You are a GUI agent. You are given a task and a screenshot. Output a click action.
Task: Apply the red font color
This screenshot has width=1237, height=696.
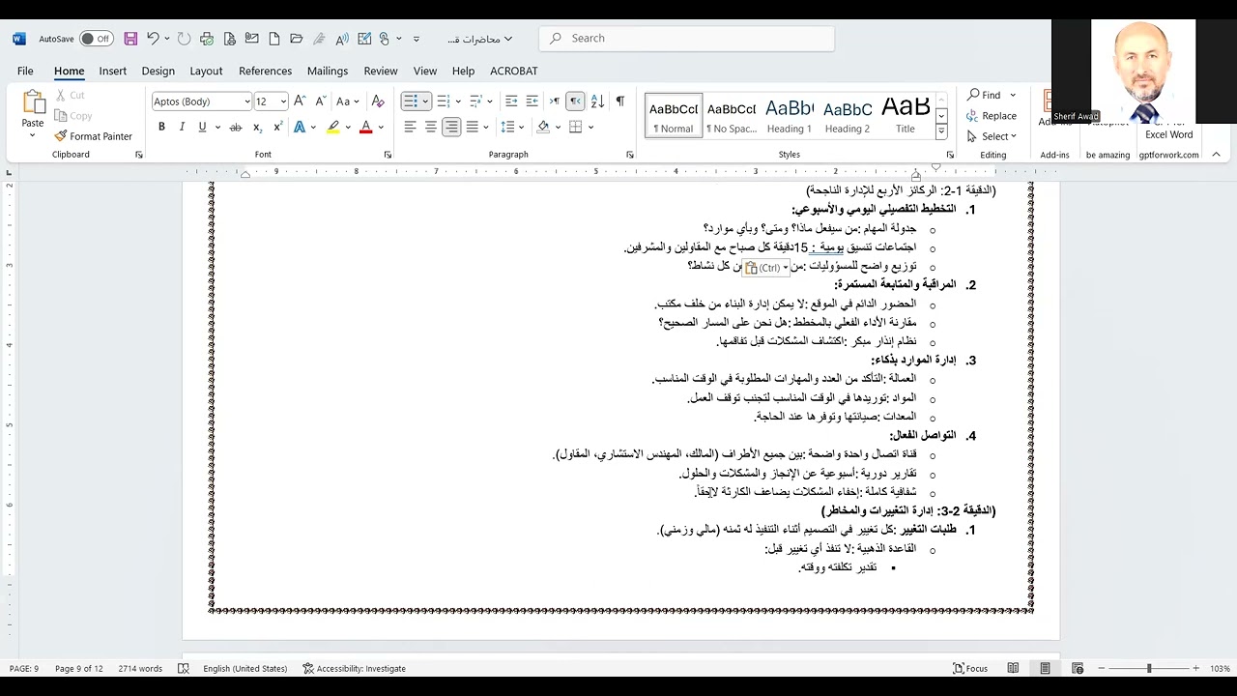coord(365,127)
